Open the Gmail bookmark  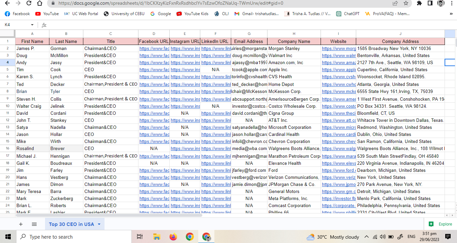pyautogui.click(x=257, y=14)
